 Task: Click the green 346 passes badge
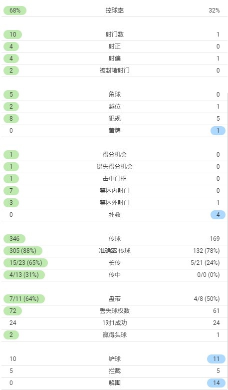14,239
